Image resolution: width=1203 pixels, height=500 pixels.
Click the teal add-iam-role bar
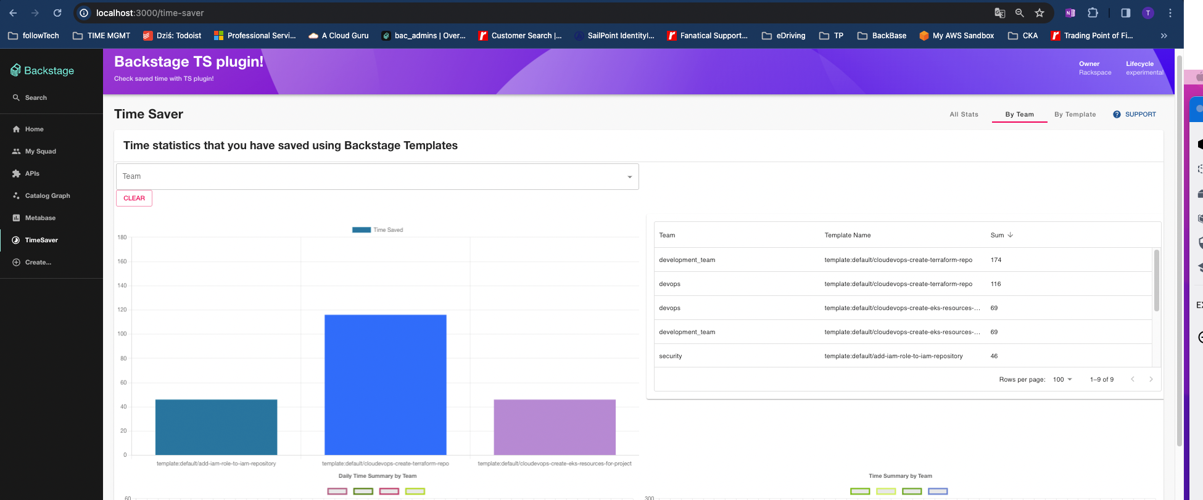216,427
